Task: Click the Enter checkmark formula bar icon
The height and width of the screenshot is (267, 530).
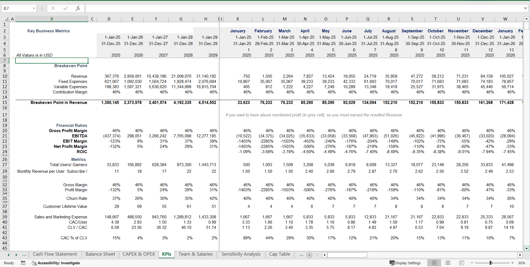Action: point(66,8)
